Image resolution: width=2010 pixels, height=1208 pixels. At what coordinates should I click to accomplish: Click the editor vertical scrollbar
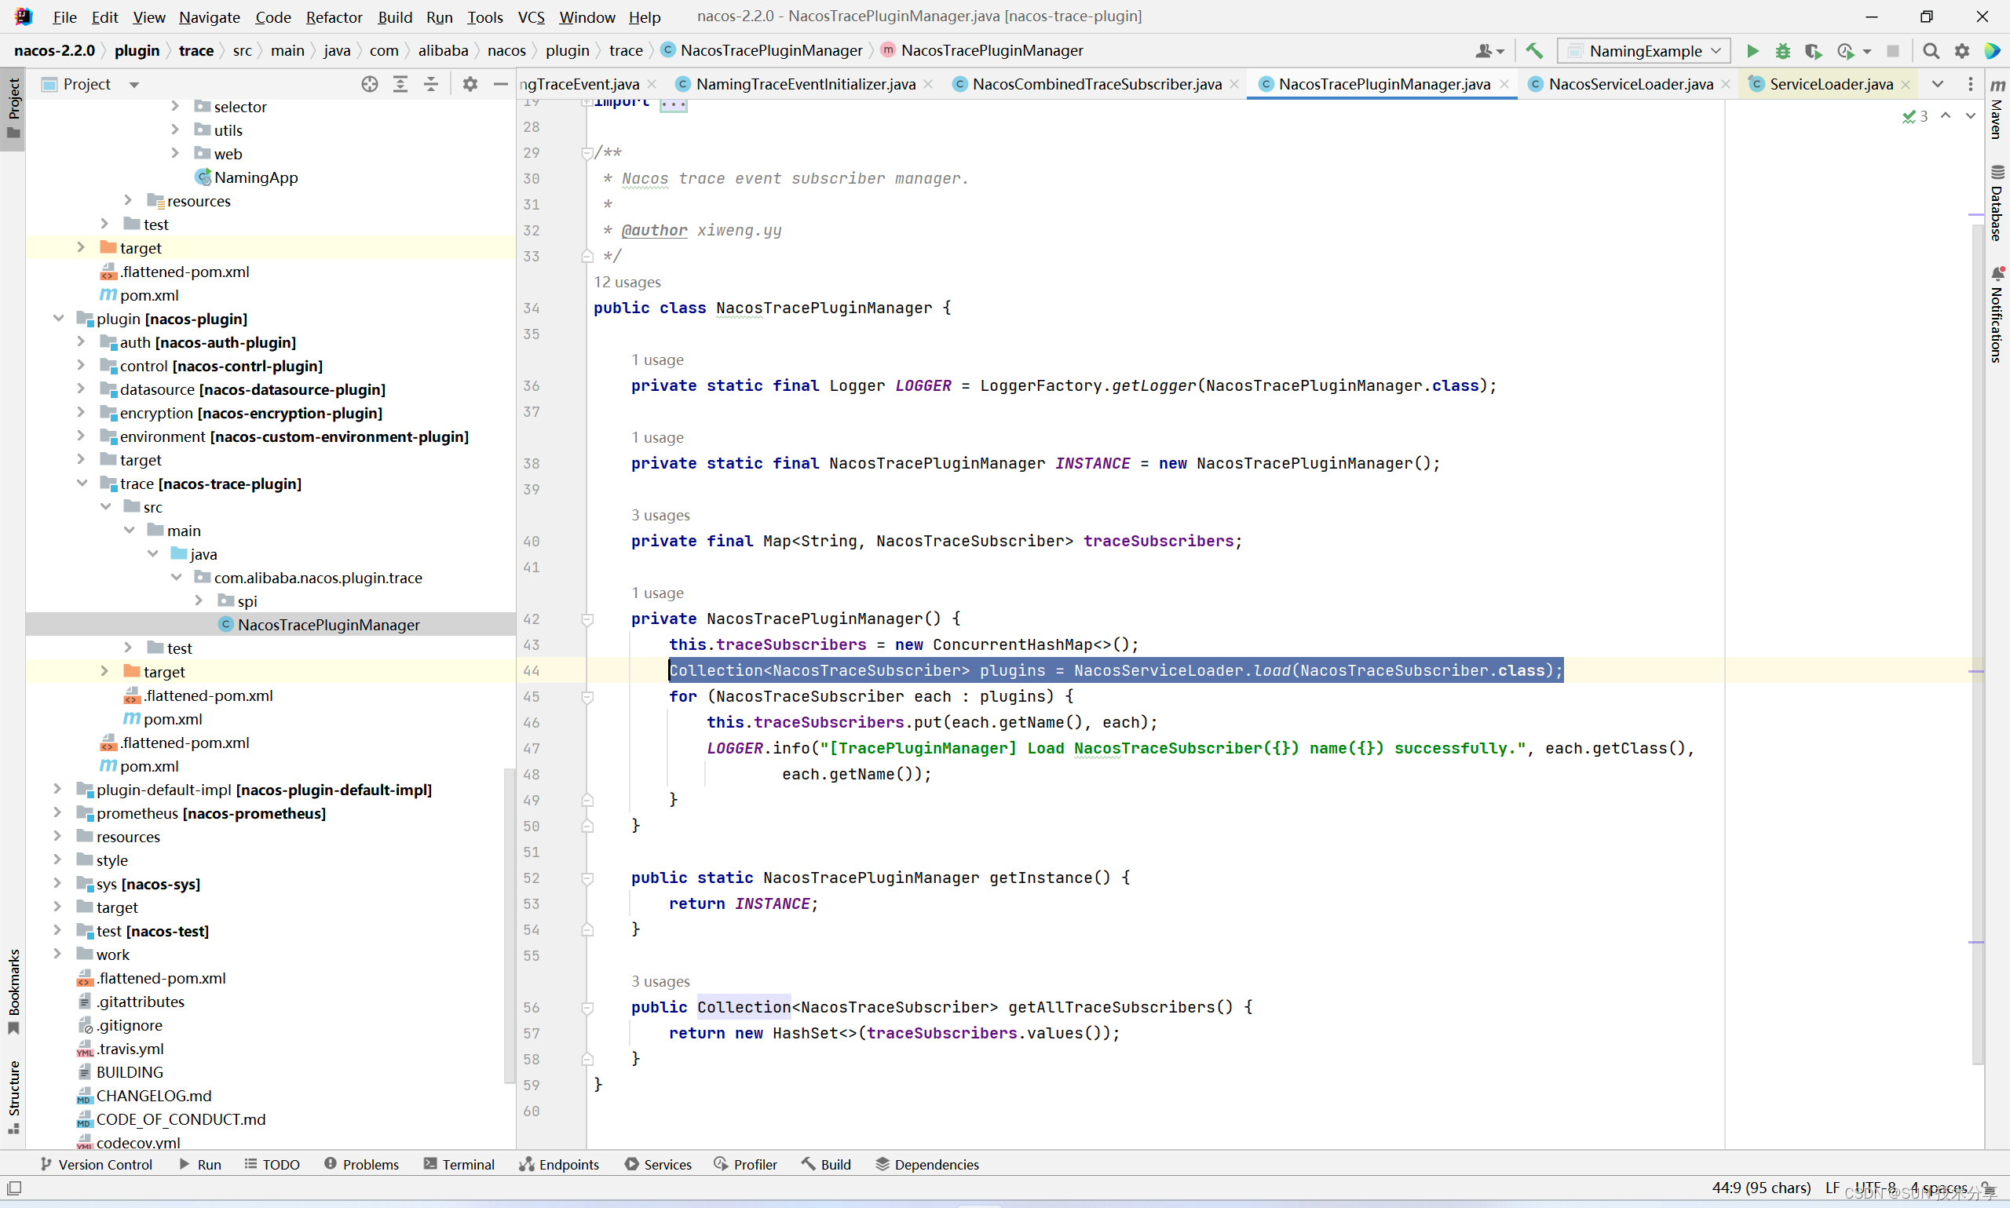1978,570
